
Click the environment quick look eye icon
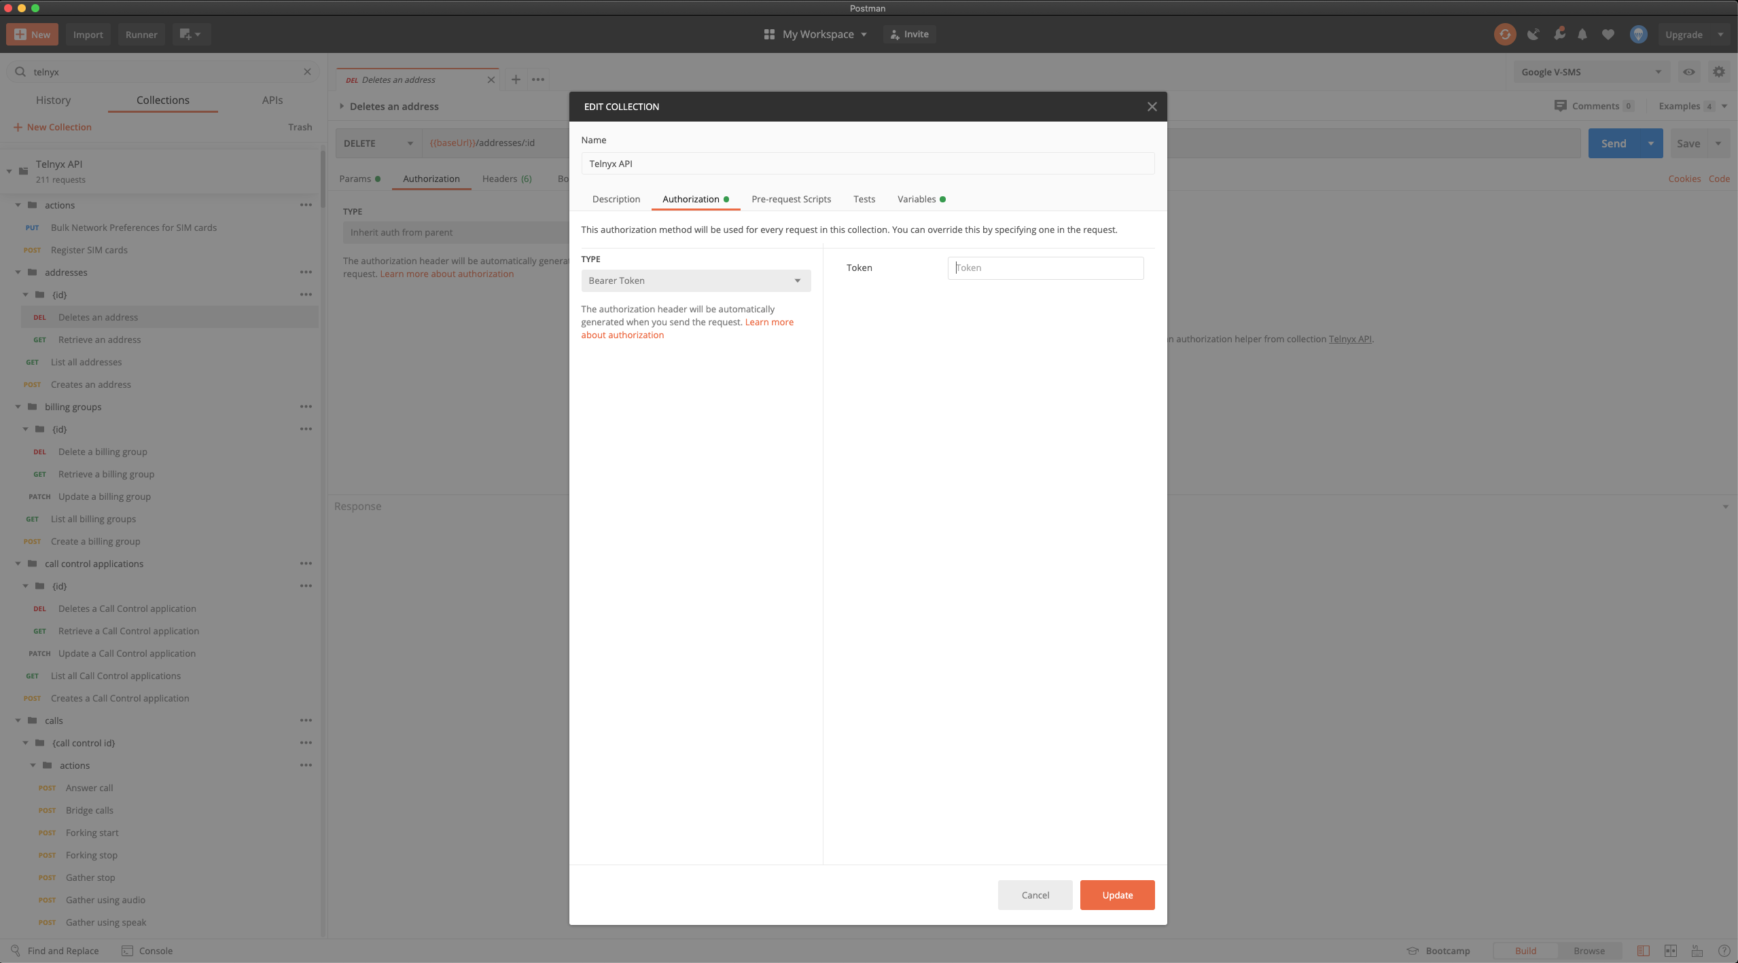pyautogui.click(x=1689, y=72)
